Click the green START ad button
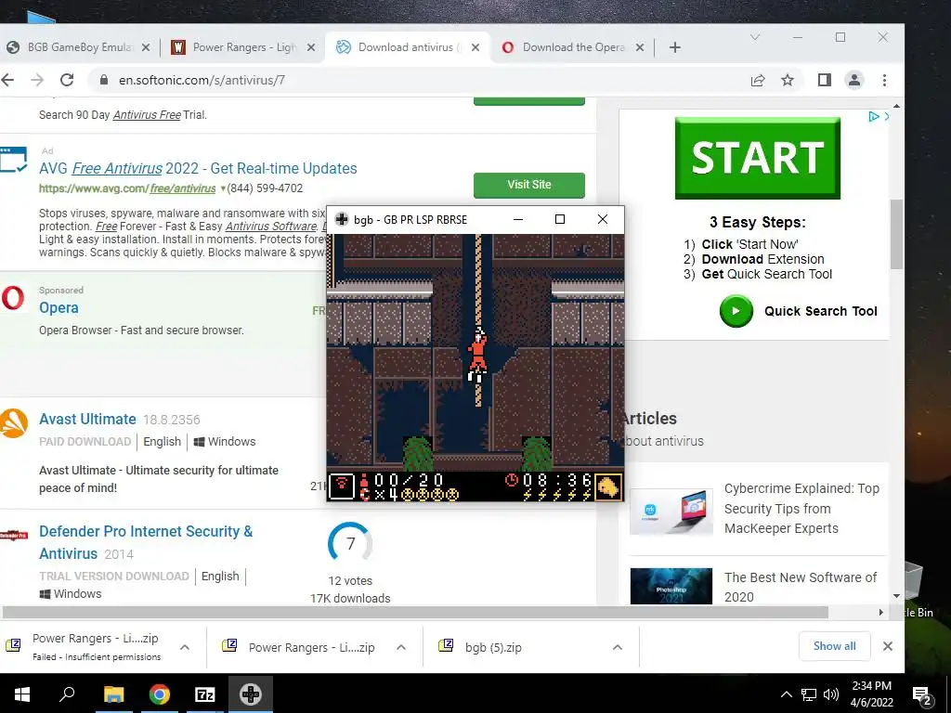The height and width of the screenshot is (713, 951). pyautogui.click(x=758, y=158)
